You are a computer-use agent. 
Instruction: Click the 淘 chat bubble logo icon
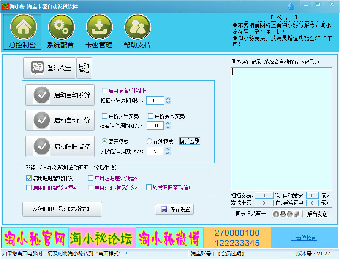tap(37, 68)
